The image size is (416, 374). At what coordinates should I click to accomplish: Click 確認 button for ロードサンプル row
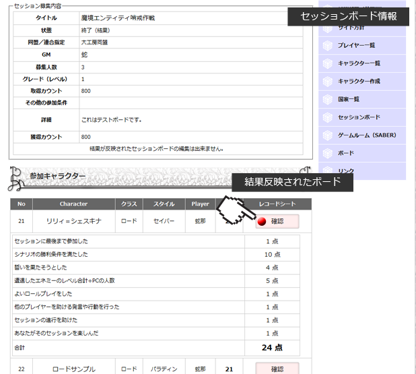pos(277,369)
